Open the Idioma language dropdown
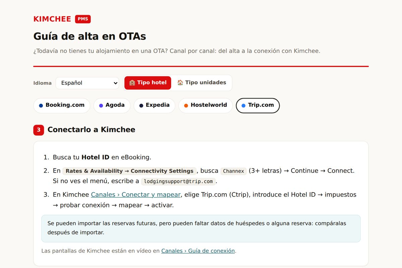Screen dimensions: 402x268 pos(87,83)
